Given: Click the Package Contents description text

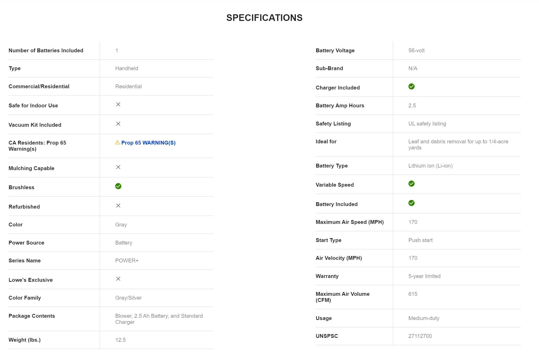Looking at the screenshot, I should pyautogui.click(x=159, y=319).
